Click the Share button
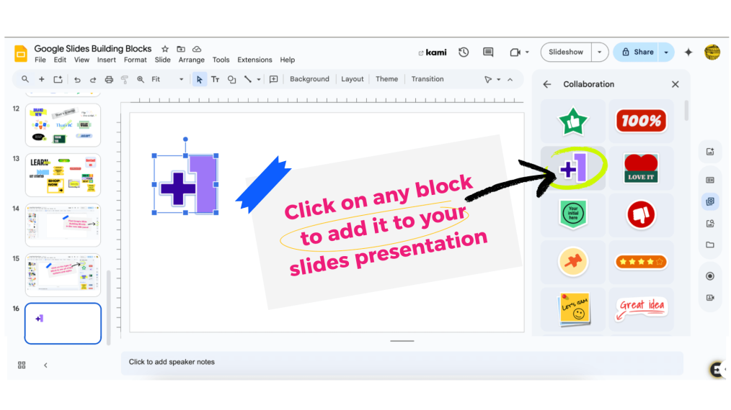The width and height of the screenshot is (731, 410). coord(637,52)
